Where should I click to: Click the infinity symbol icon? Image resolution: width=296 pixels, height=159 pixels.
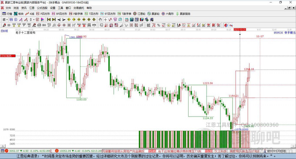click(x=231, y=25)
